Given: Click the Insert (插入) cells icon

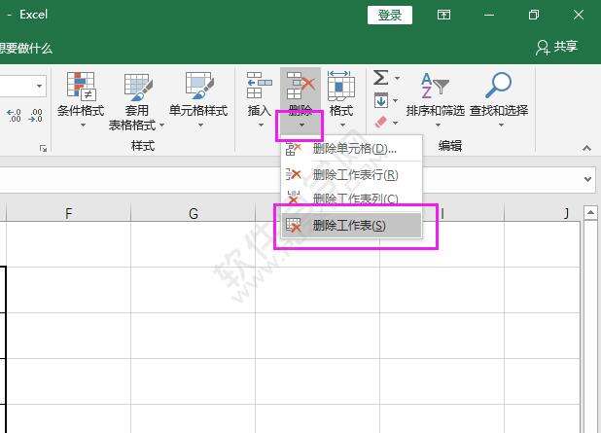Looking at the screenshot, I should pos(259,86).
